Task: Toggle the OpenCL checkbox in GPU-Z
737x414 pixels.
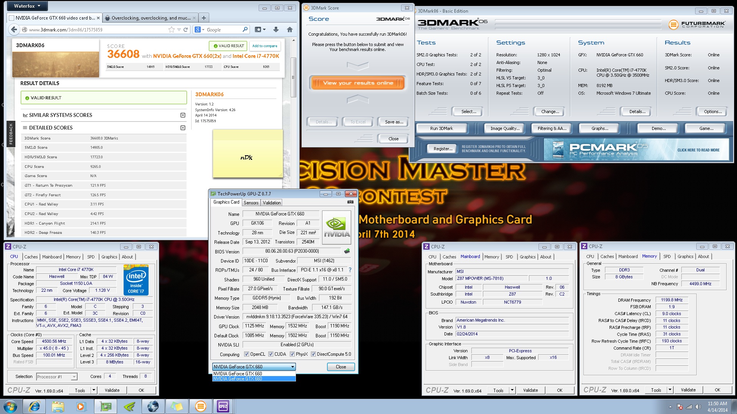Action: pyautogui.click(x=246, y=354)
